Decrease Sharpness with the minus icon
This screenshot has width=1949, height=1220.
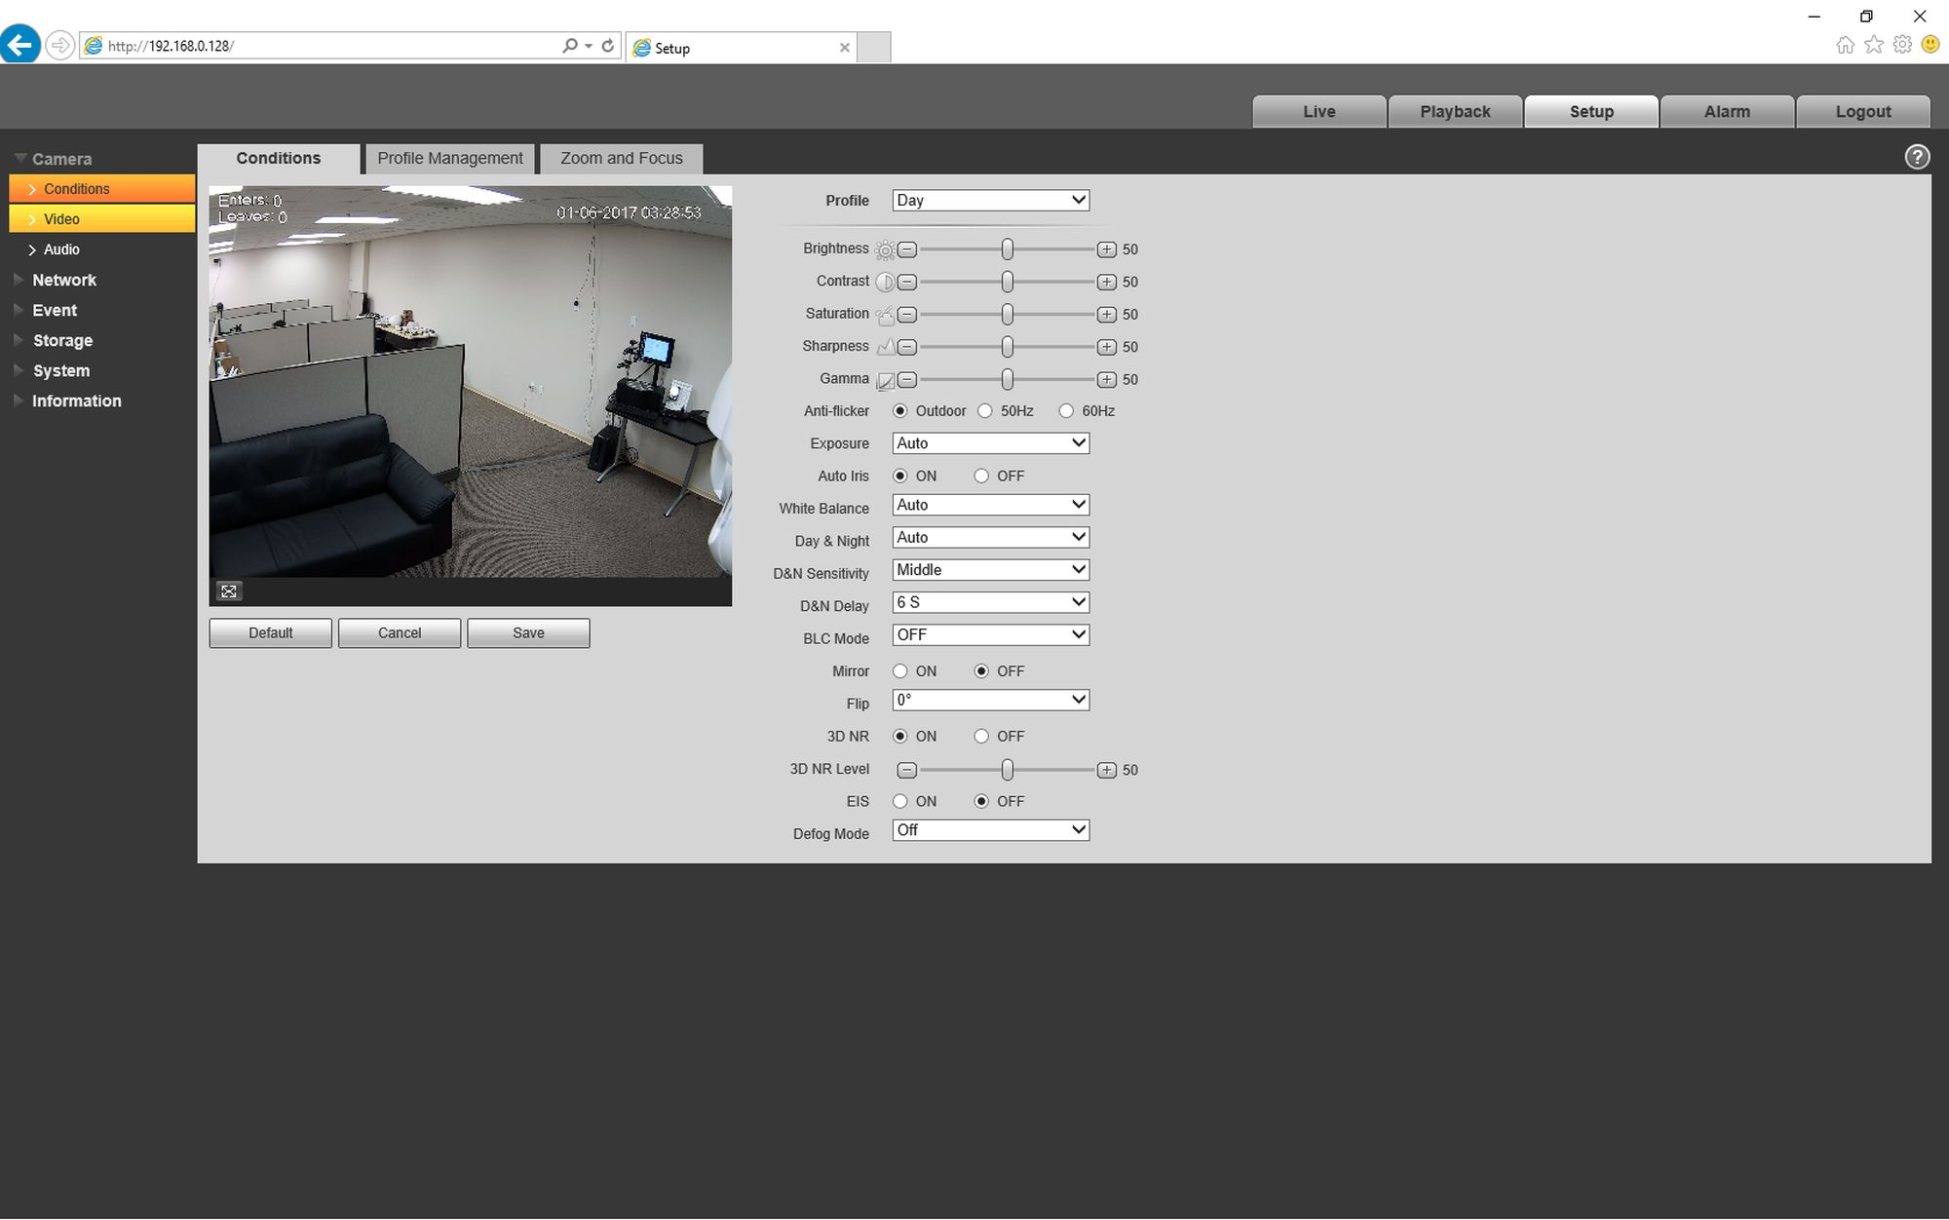tap(907, 347)
